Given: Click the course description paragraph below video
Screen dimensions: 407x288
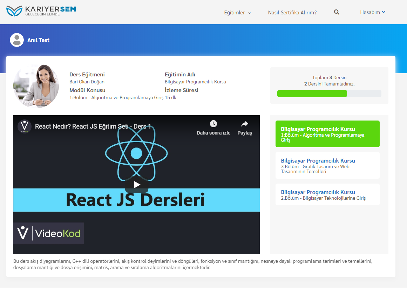Looking at the screenshot, I should coord(193,264).
